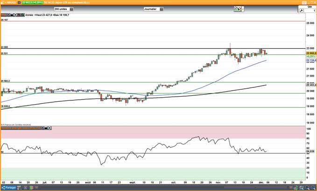
Task: Expand the chart style selector arrow
Action: 243,9
